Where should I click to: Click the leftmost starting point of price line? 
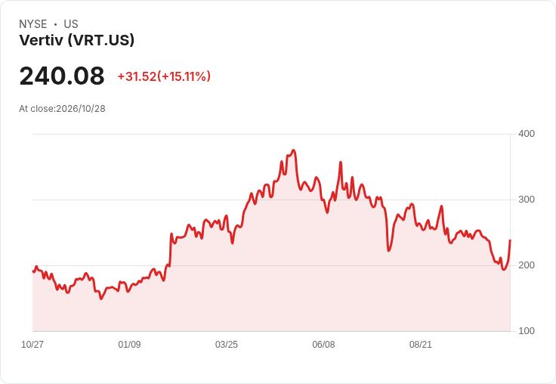(33, 271)
